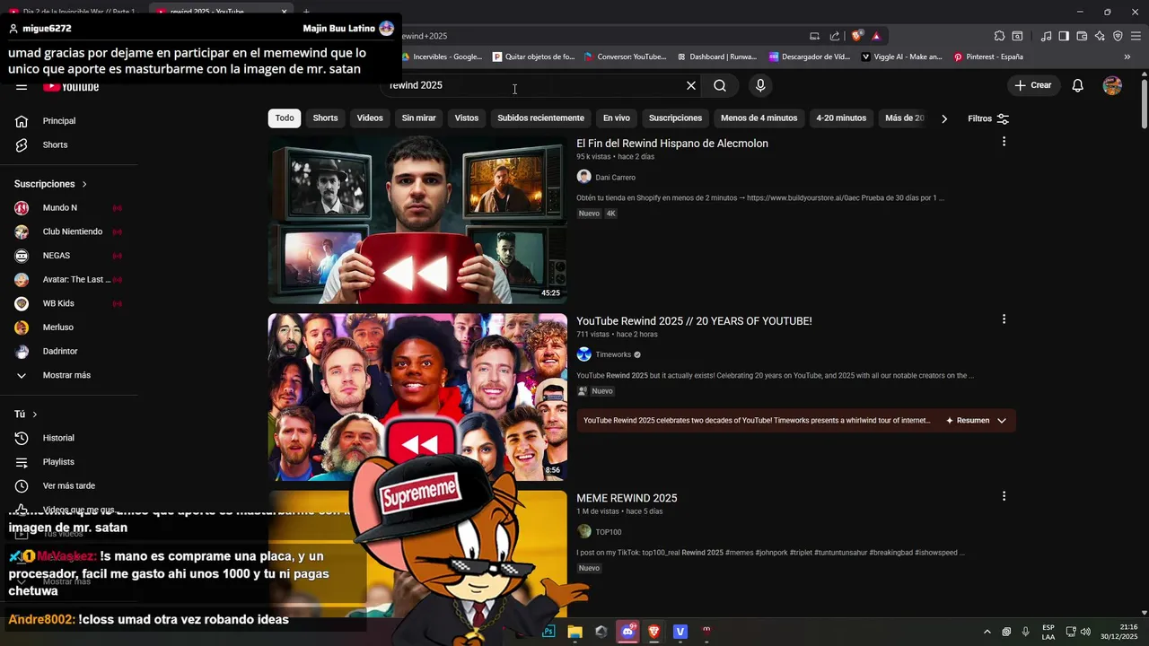Toggle the browser sidebar panel icon
1149x646 pixels.
pos(1064,36)
